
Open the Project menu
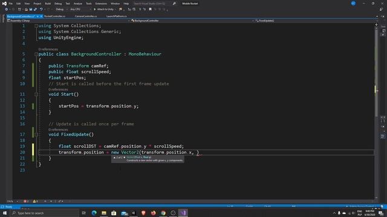pos(37,4)
